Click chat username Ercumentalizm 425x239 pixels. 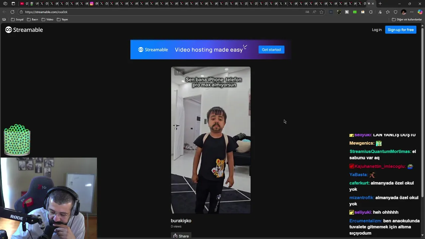coord(365,221)
